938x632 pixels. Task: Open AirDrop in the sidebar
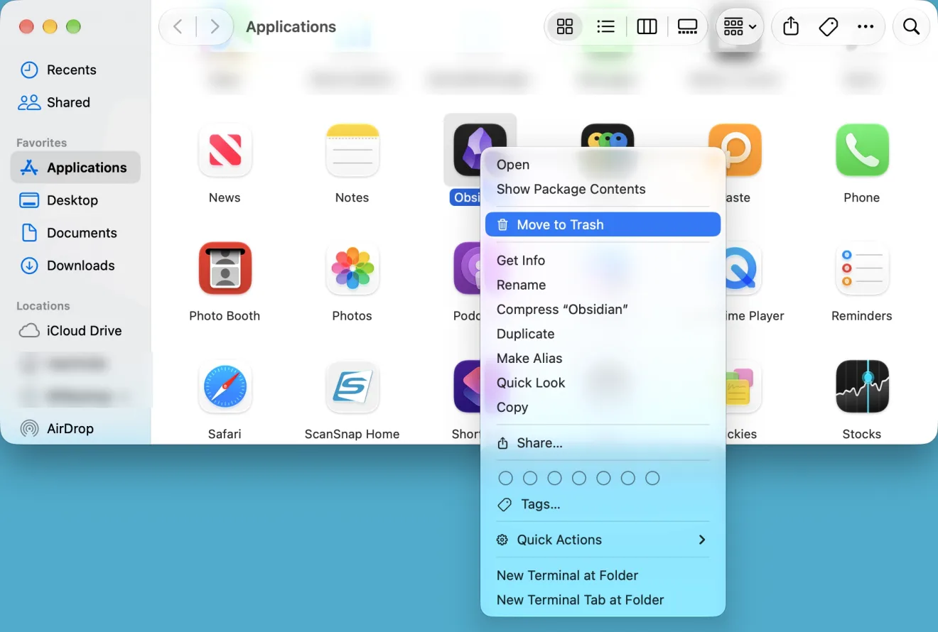click(75, 429)
